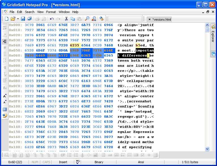Click the Insert mode status indicator
217x166 pixels.
point(63,162)
